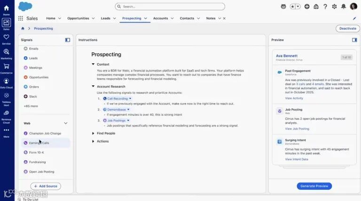Select the Champion Job Change signal

[x=46, y=134]
